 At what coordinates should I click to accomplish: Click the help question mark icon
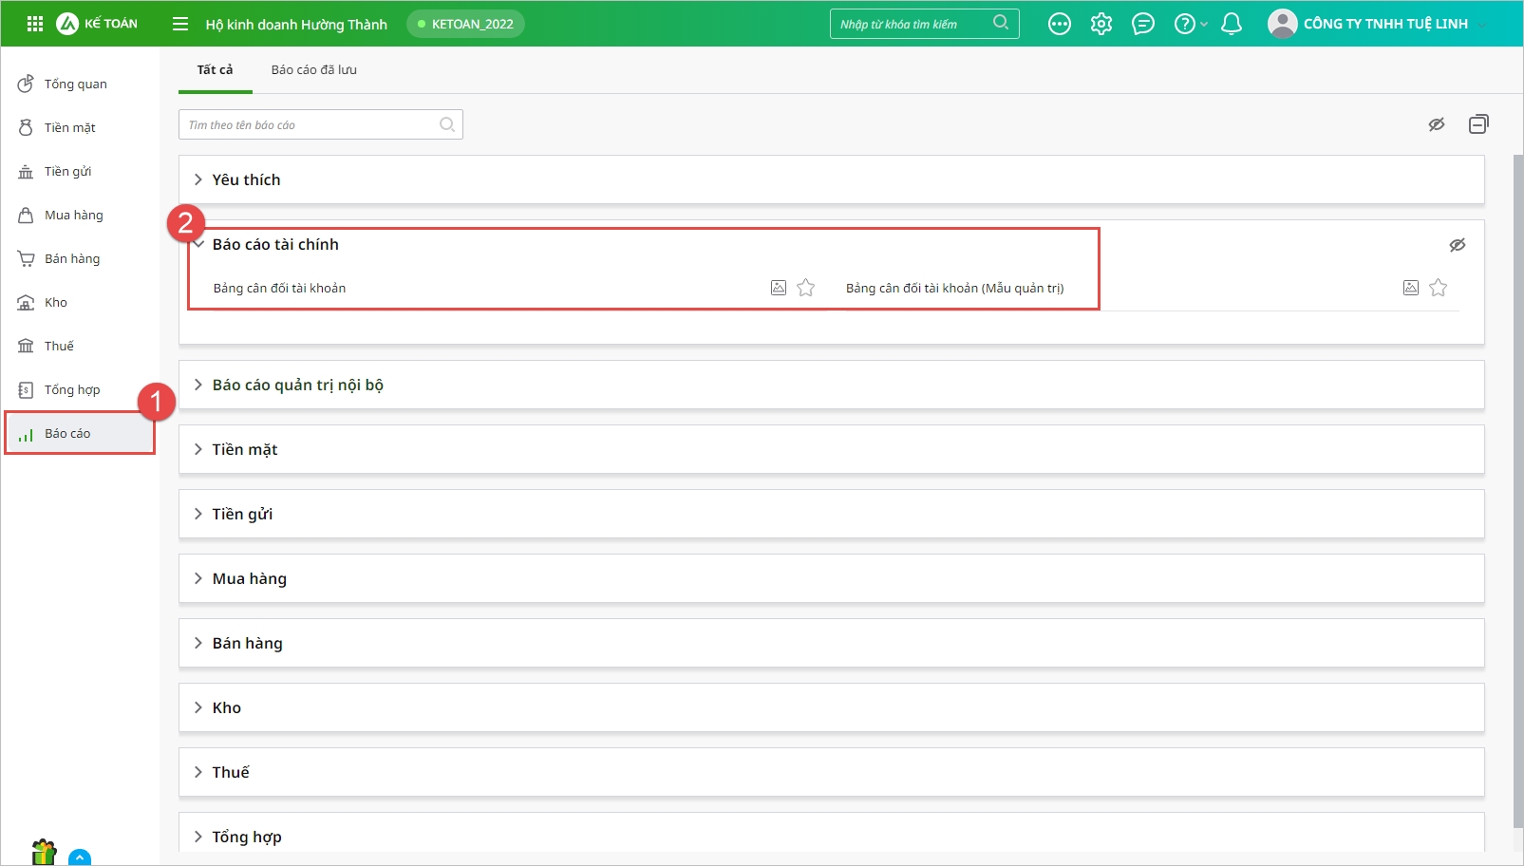[1184, 24]
